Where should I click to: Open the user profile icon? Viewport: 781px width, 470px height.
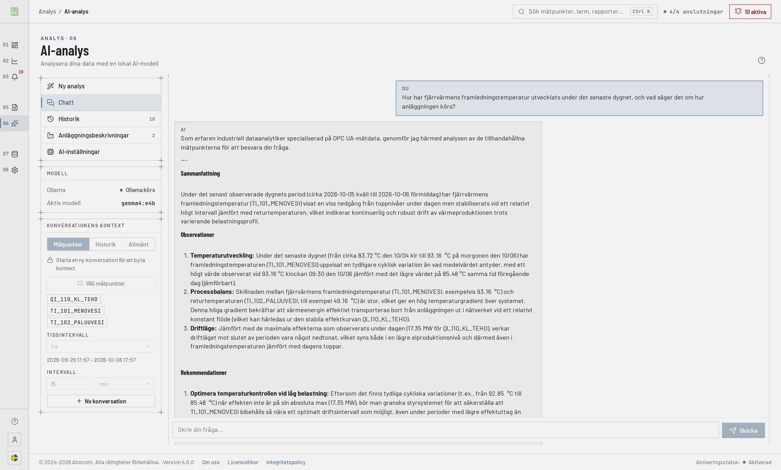15,440
